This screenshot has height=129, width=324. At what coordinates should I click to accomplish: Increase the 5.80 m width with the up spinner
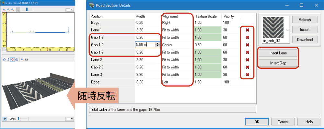point(157,43)
